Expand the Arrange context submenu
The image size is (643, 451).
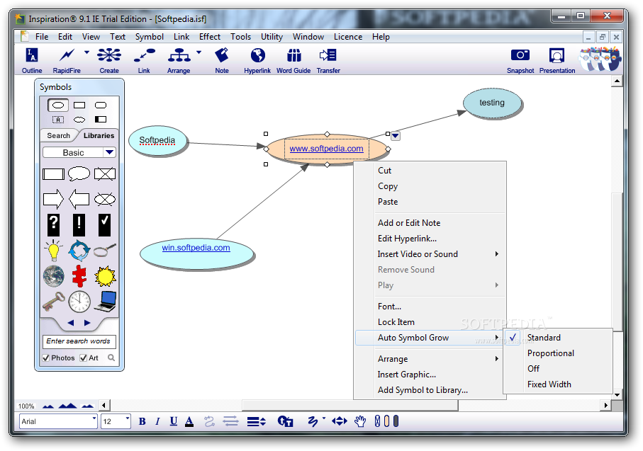(x=496, y=359)
